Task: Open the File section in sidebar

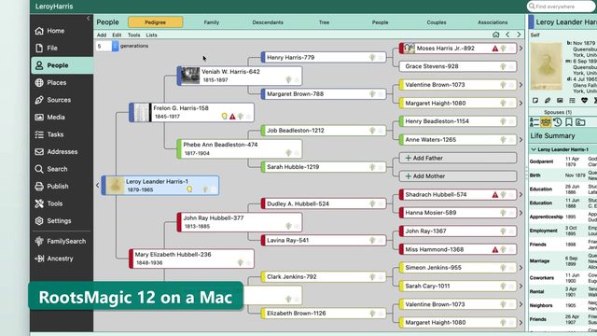Action: (62, 48)
